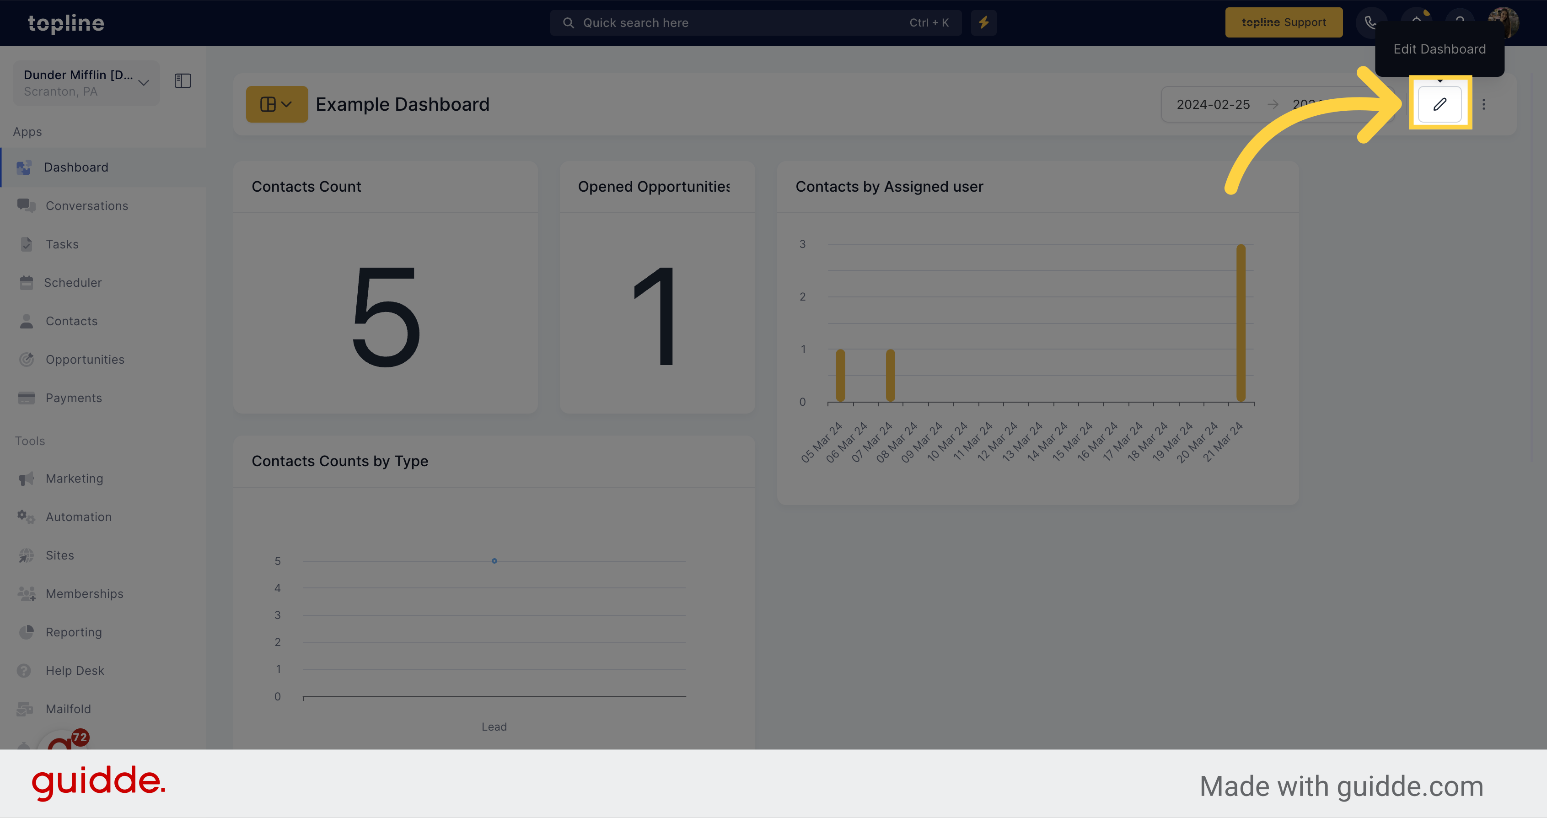Click the Scranton, PA location text
Screen dimensions: 1547x818
click(x=60, y=91)
